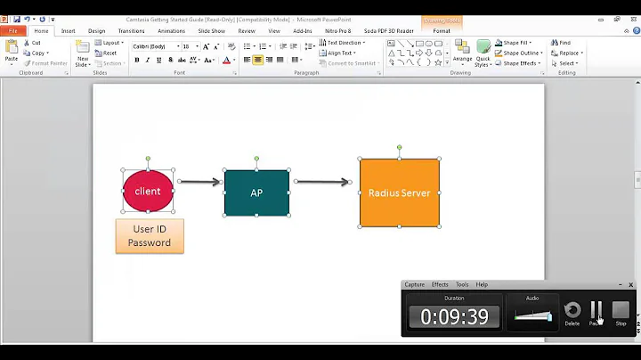The height and width of the screenshot is (360, 641).
Task: Select the Down Arrow block shape
Action: 429,53
